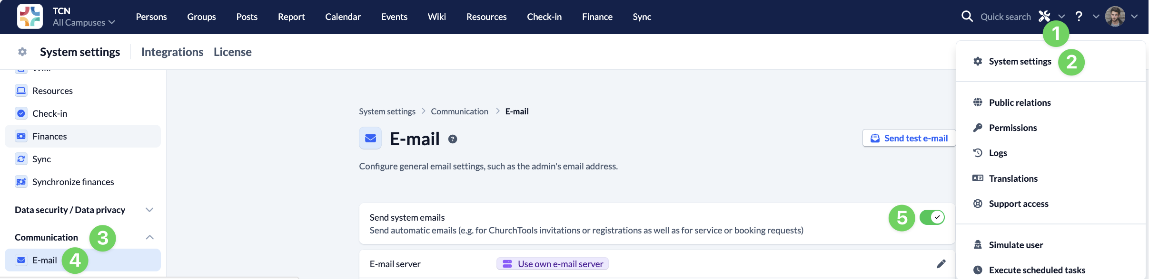The image size is (1149, 279).
Task: Click the ChurchTools logo icon
Action: (x=30, y=17)
